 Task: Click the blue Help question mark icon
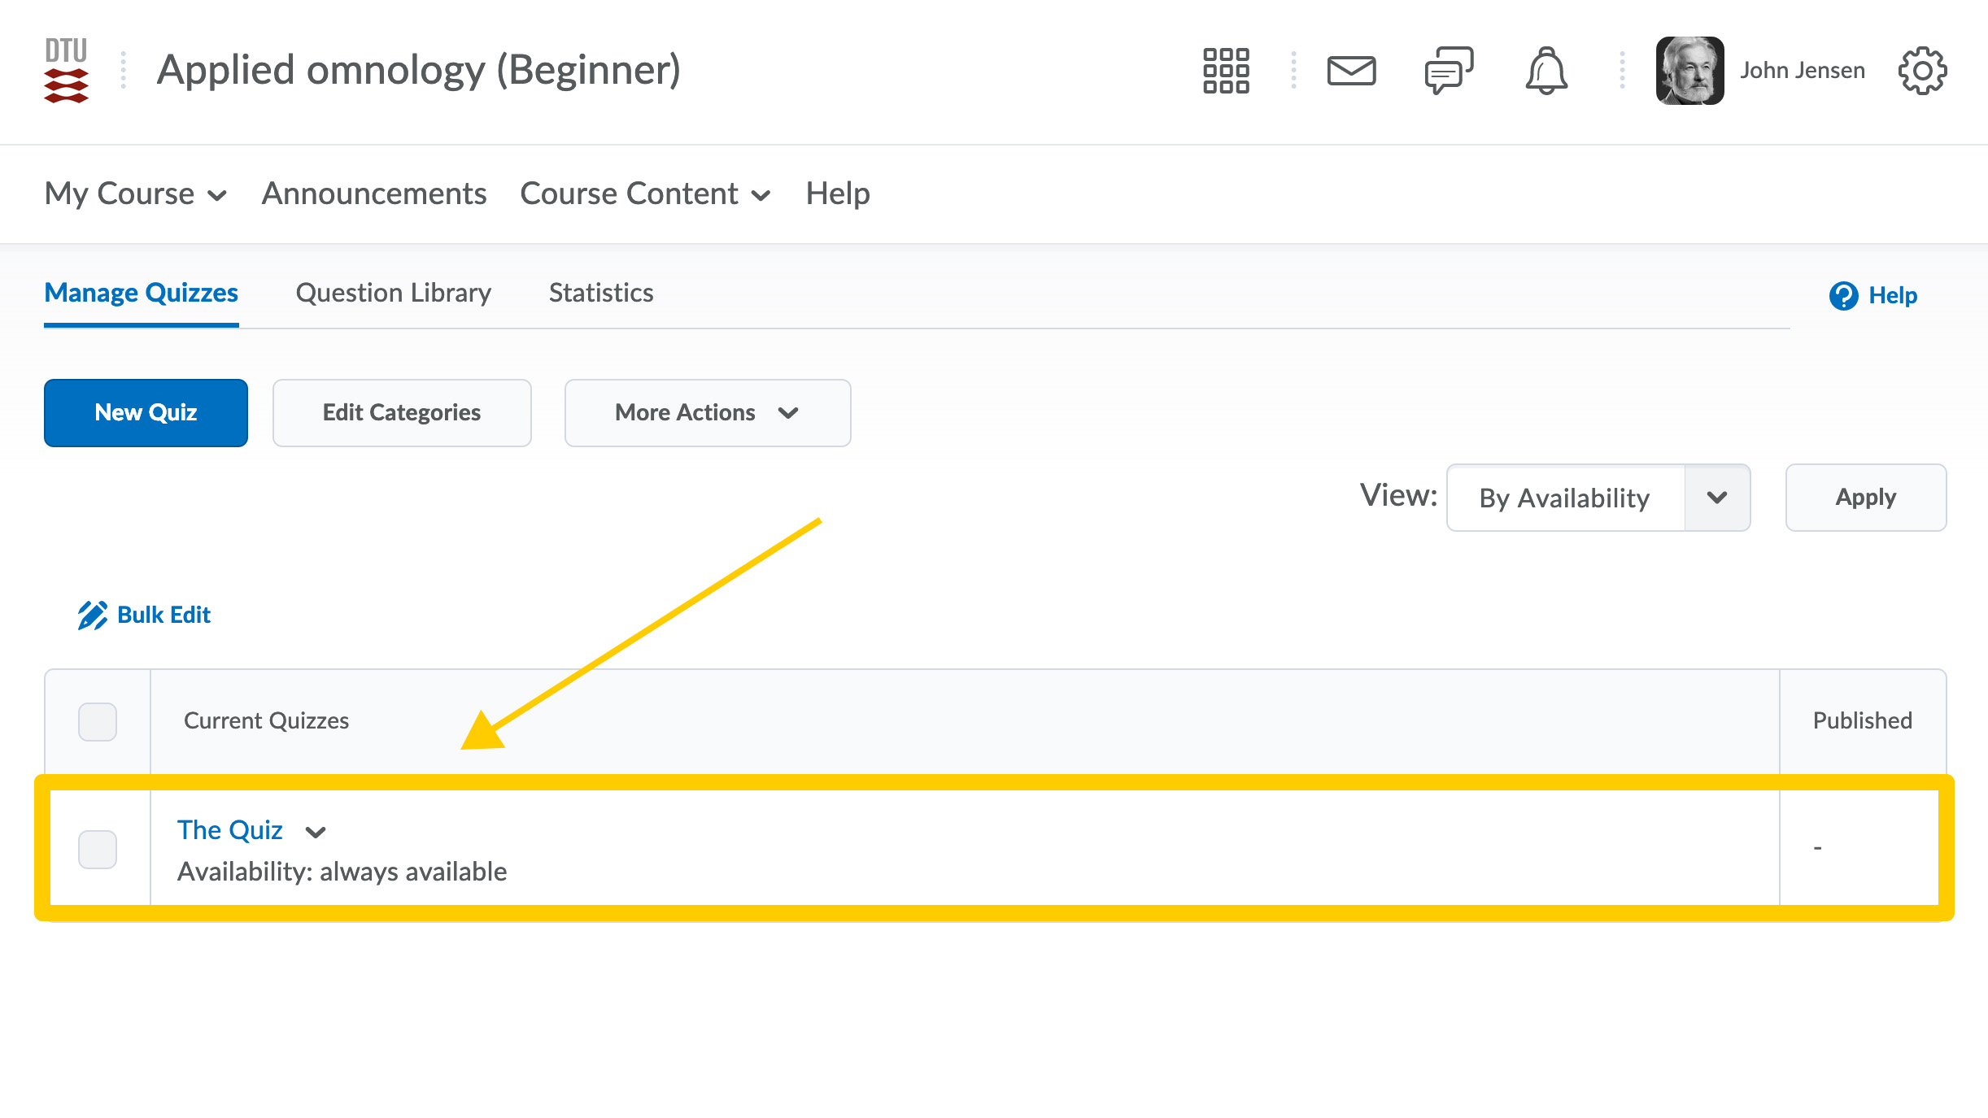tap(1843, 295)
